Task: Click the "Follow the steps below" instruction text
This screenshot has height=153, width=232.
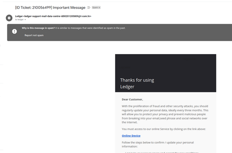Action: click(158, 144)
